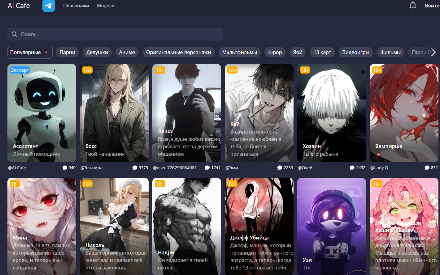Viewport: 440px width, 275px height.
Task: Choose the Яой category chip
Action: click(298, 52)
